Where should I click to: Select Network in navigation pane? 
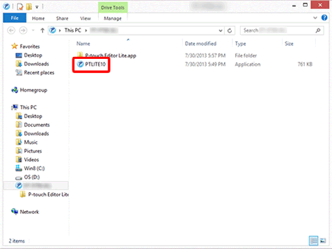coord(25,212)
